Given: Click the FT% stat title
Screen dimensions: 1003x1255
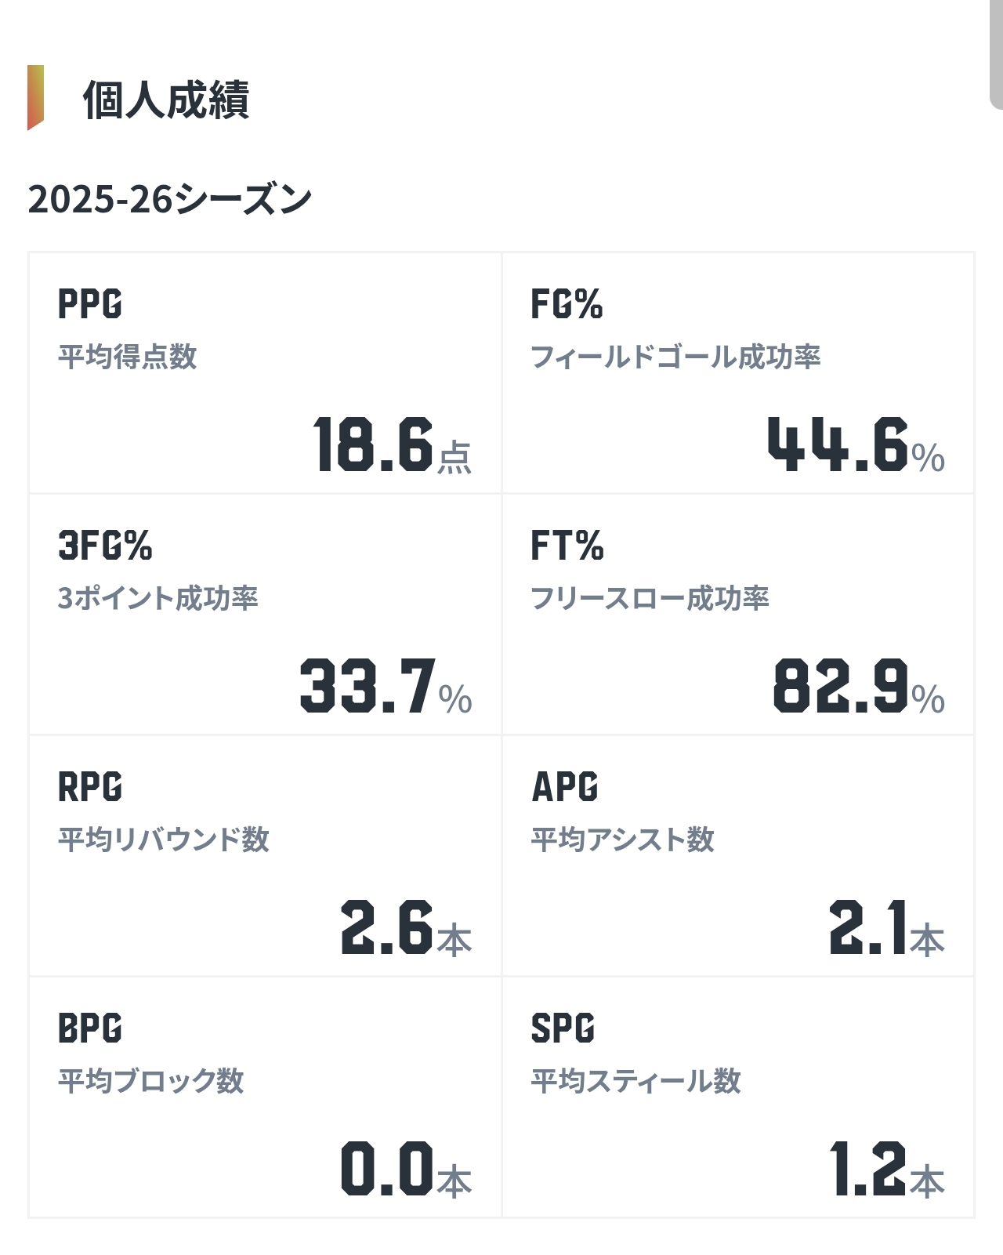Looking at the screenshot, I should (567, 546).
